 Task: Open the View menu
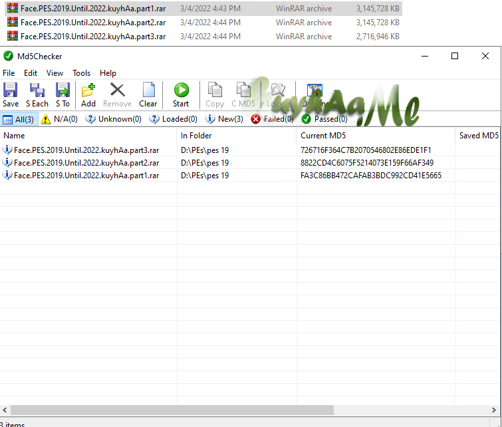[55, 73]
